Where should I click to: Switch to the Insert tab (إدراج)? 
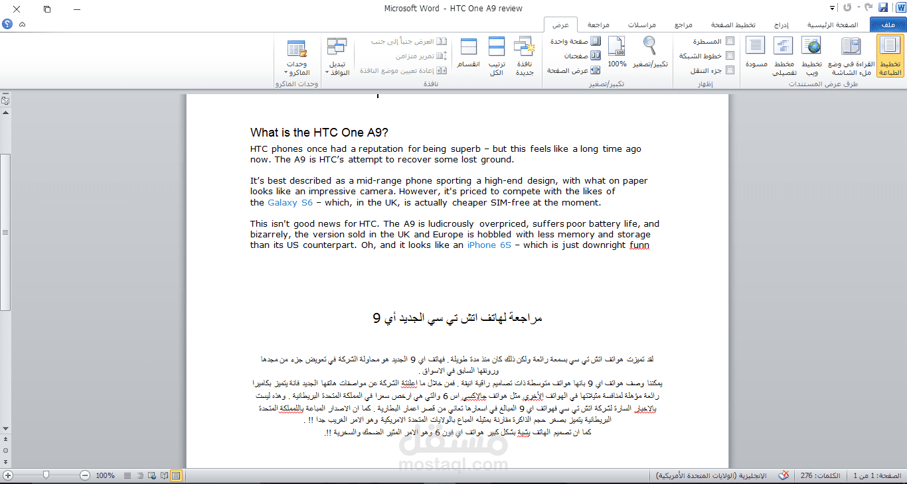781,25
